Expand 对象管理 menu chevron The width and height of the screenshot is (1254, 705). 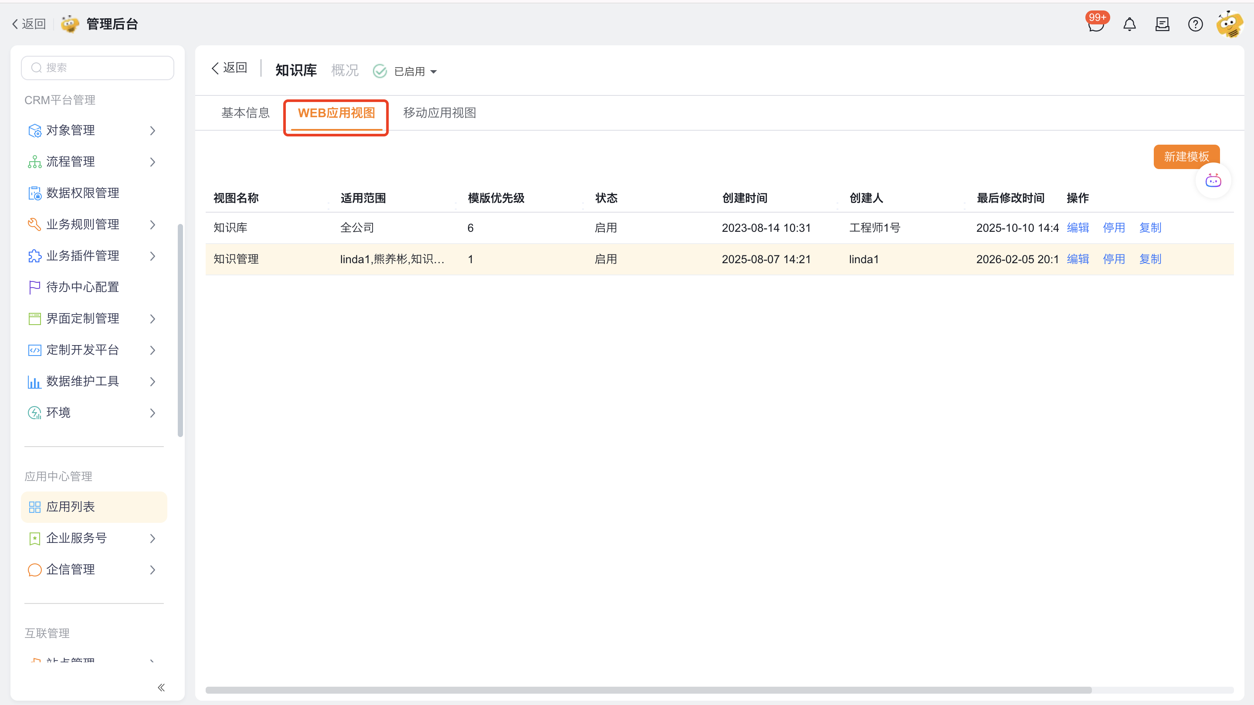click(153, 130)
